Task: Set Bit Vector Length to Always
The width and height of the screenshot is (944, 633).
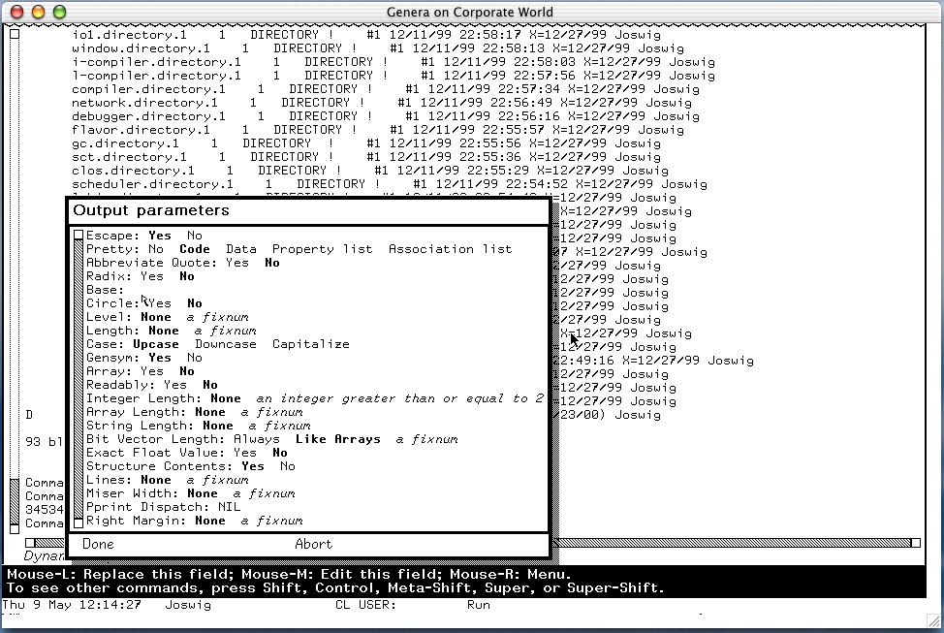Action: pos(256,439)
